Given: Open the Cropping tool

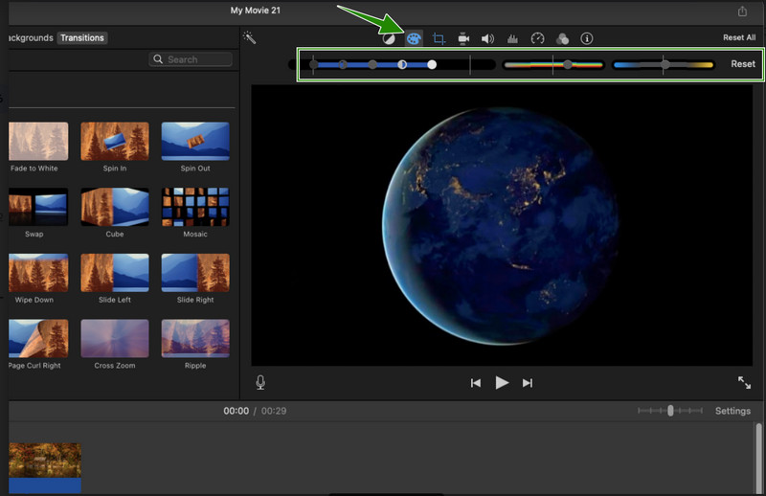Looking at the screenshot, I should (439, 39).
